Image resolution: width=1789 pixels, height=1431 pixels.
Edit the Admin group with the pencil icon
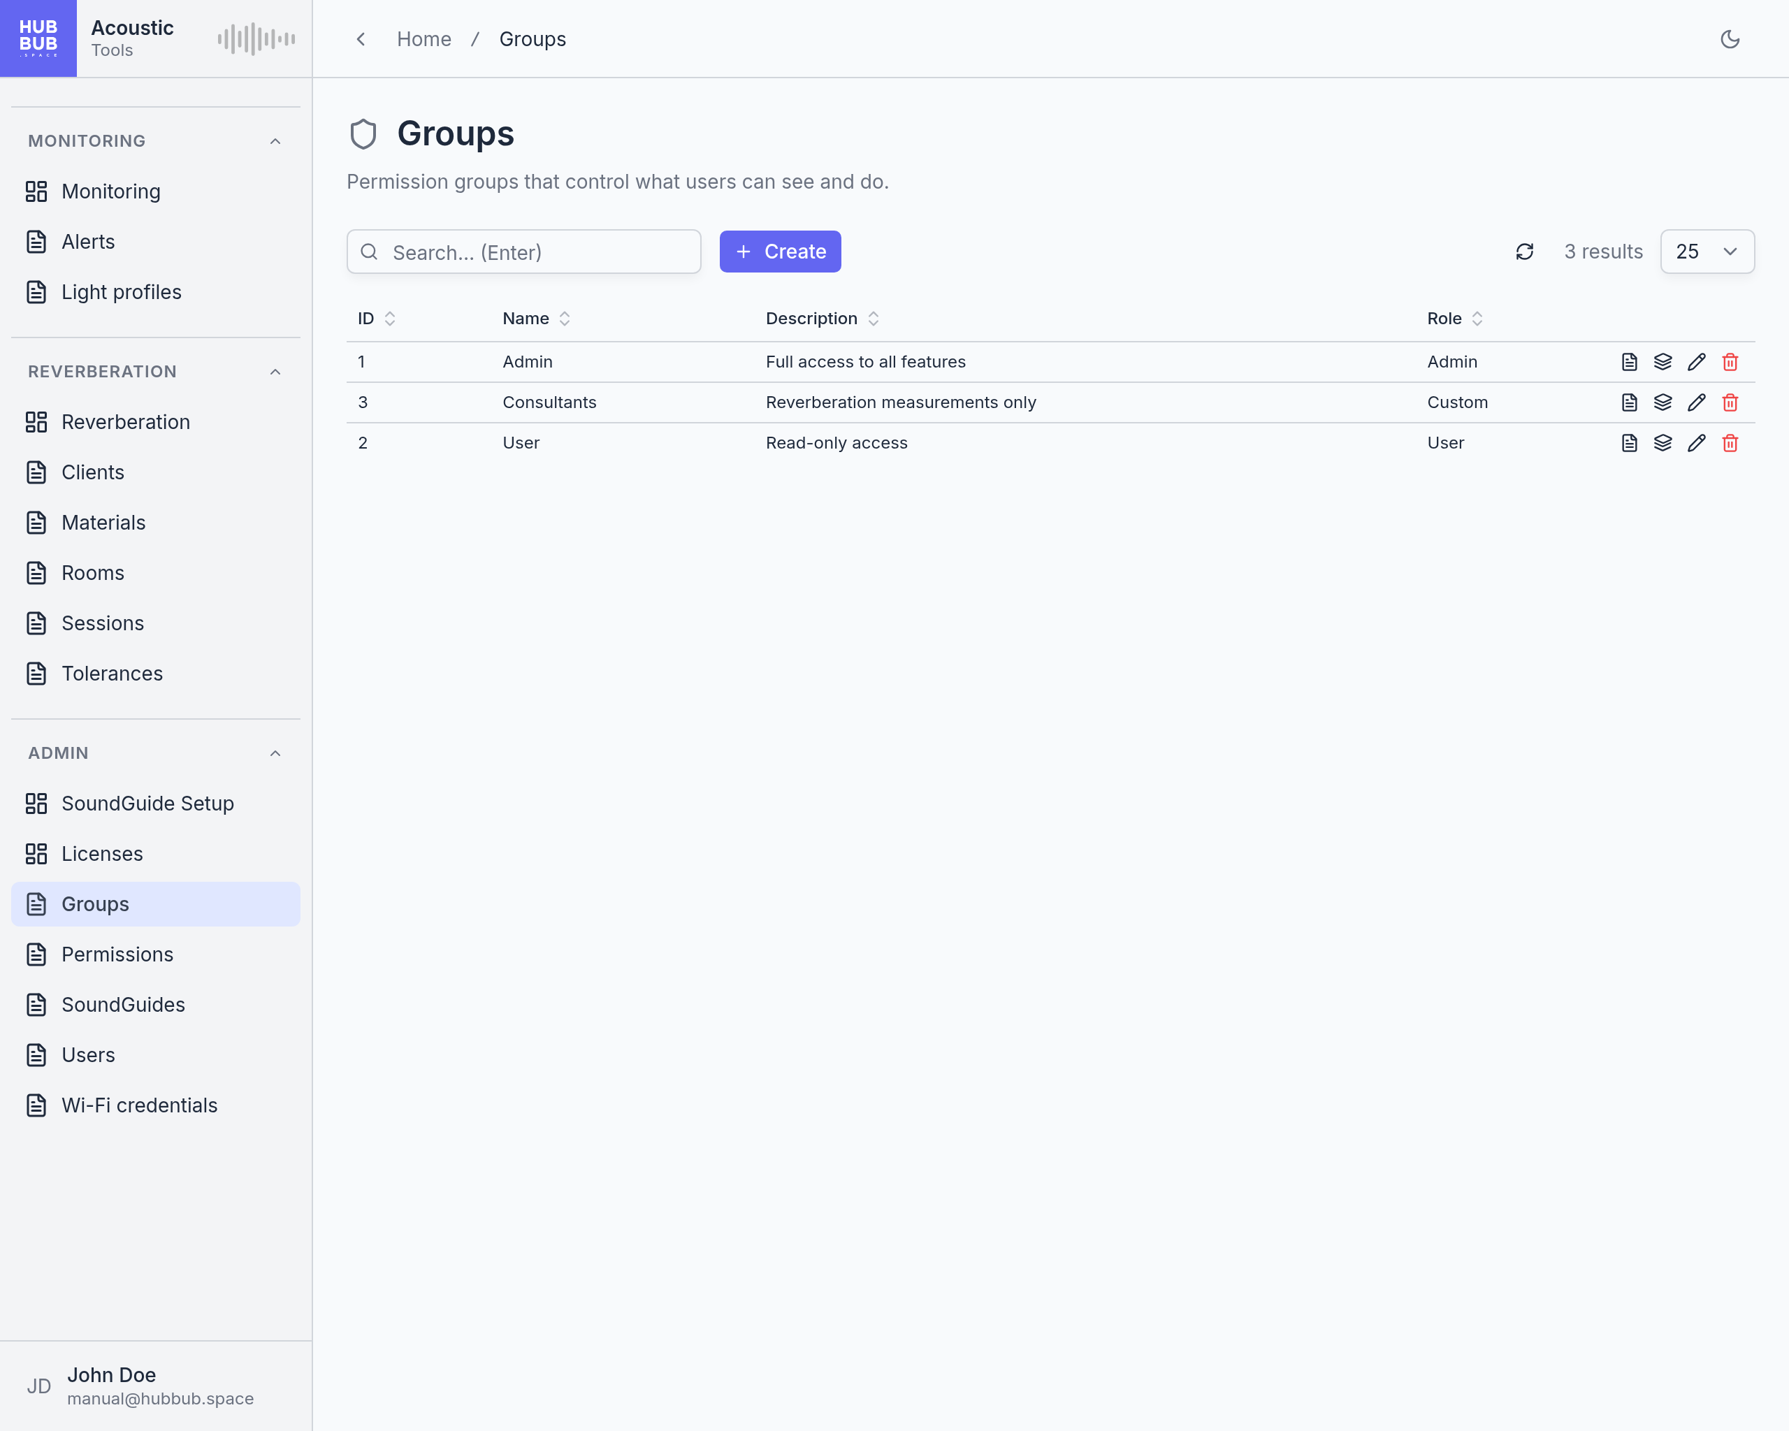[x=1696, y=362]
